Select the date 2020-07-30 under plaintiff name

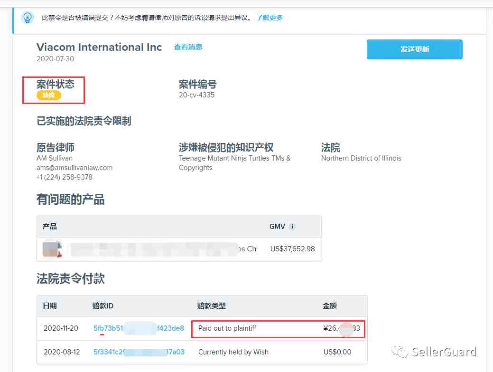point(56,59)
